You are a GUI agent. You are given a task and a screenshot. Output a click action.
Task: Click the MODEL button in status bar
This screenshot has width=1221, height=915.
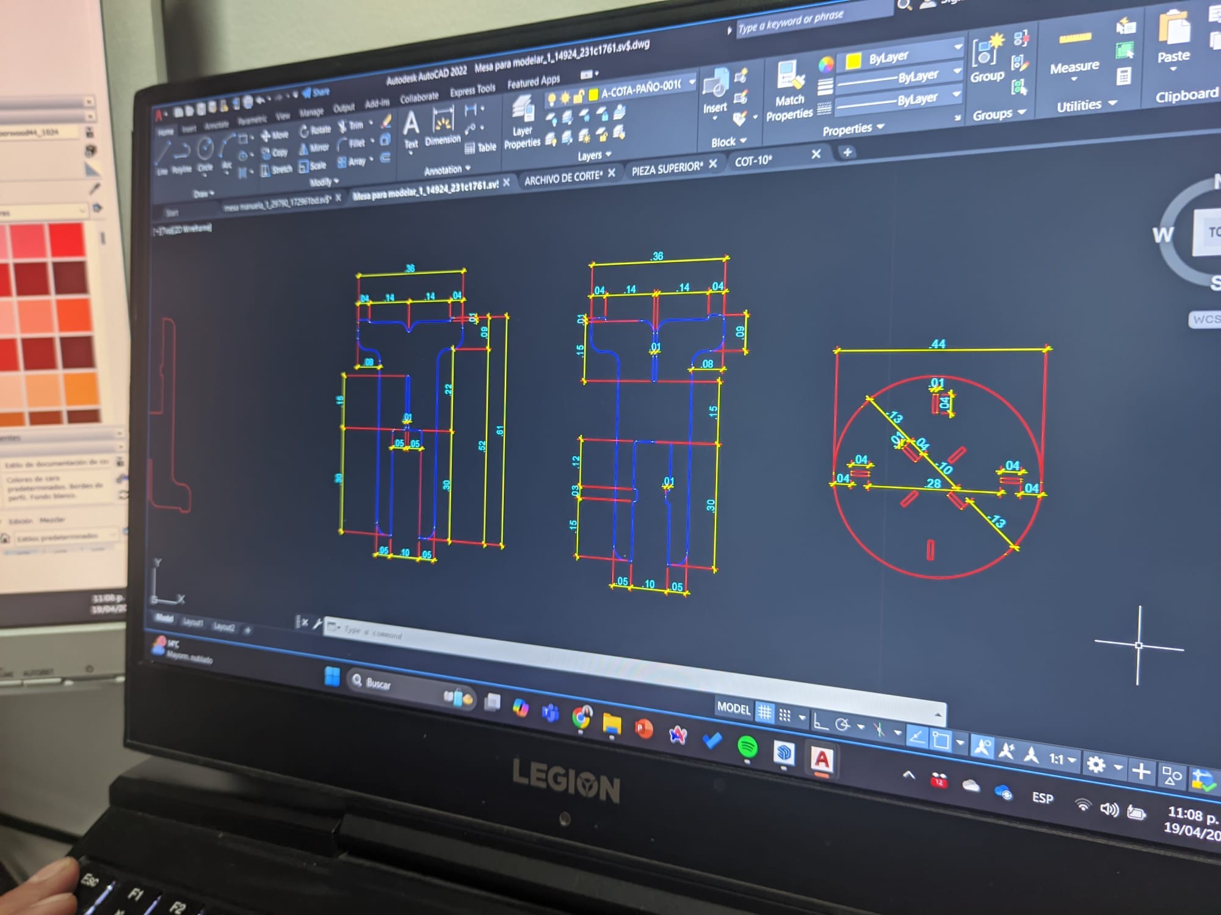tap(734, 708)
